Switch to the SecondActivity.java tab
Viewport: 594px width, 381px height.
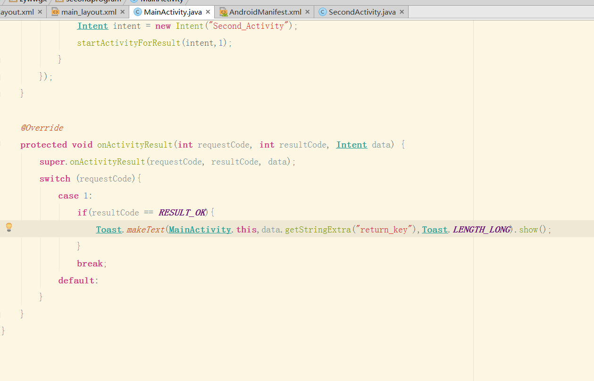point(362,12)
